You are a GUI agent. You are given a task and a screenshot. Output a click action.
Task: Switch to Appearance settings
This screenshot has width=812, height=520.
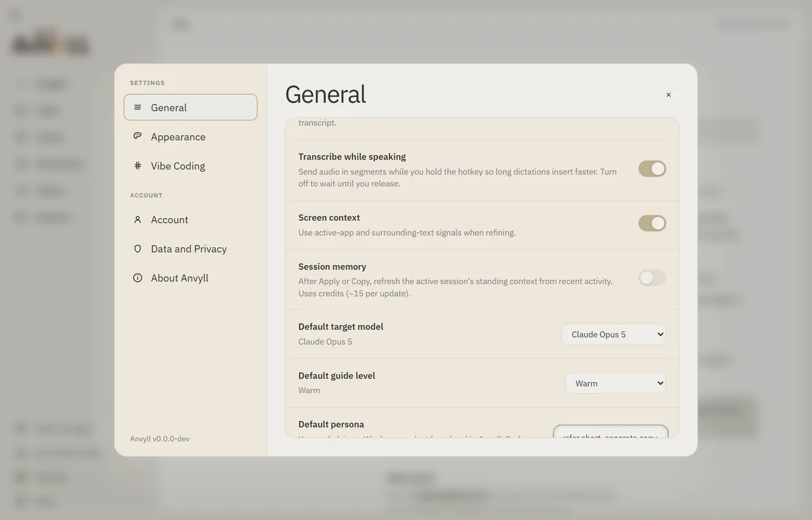190,136
